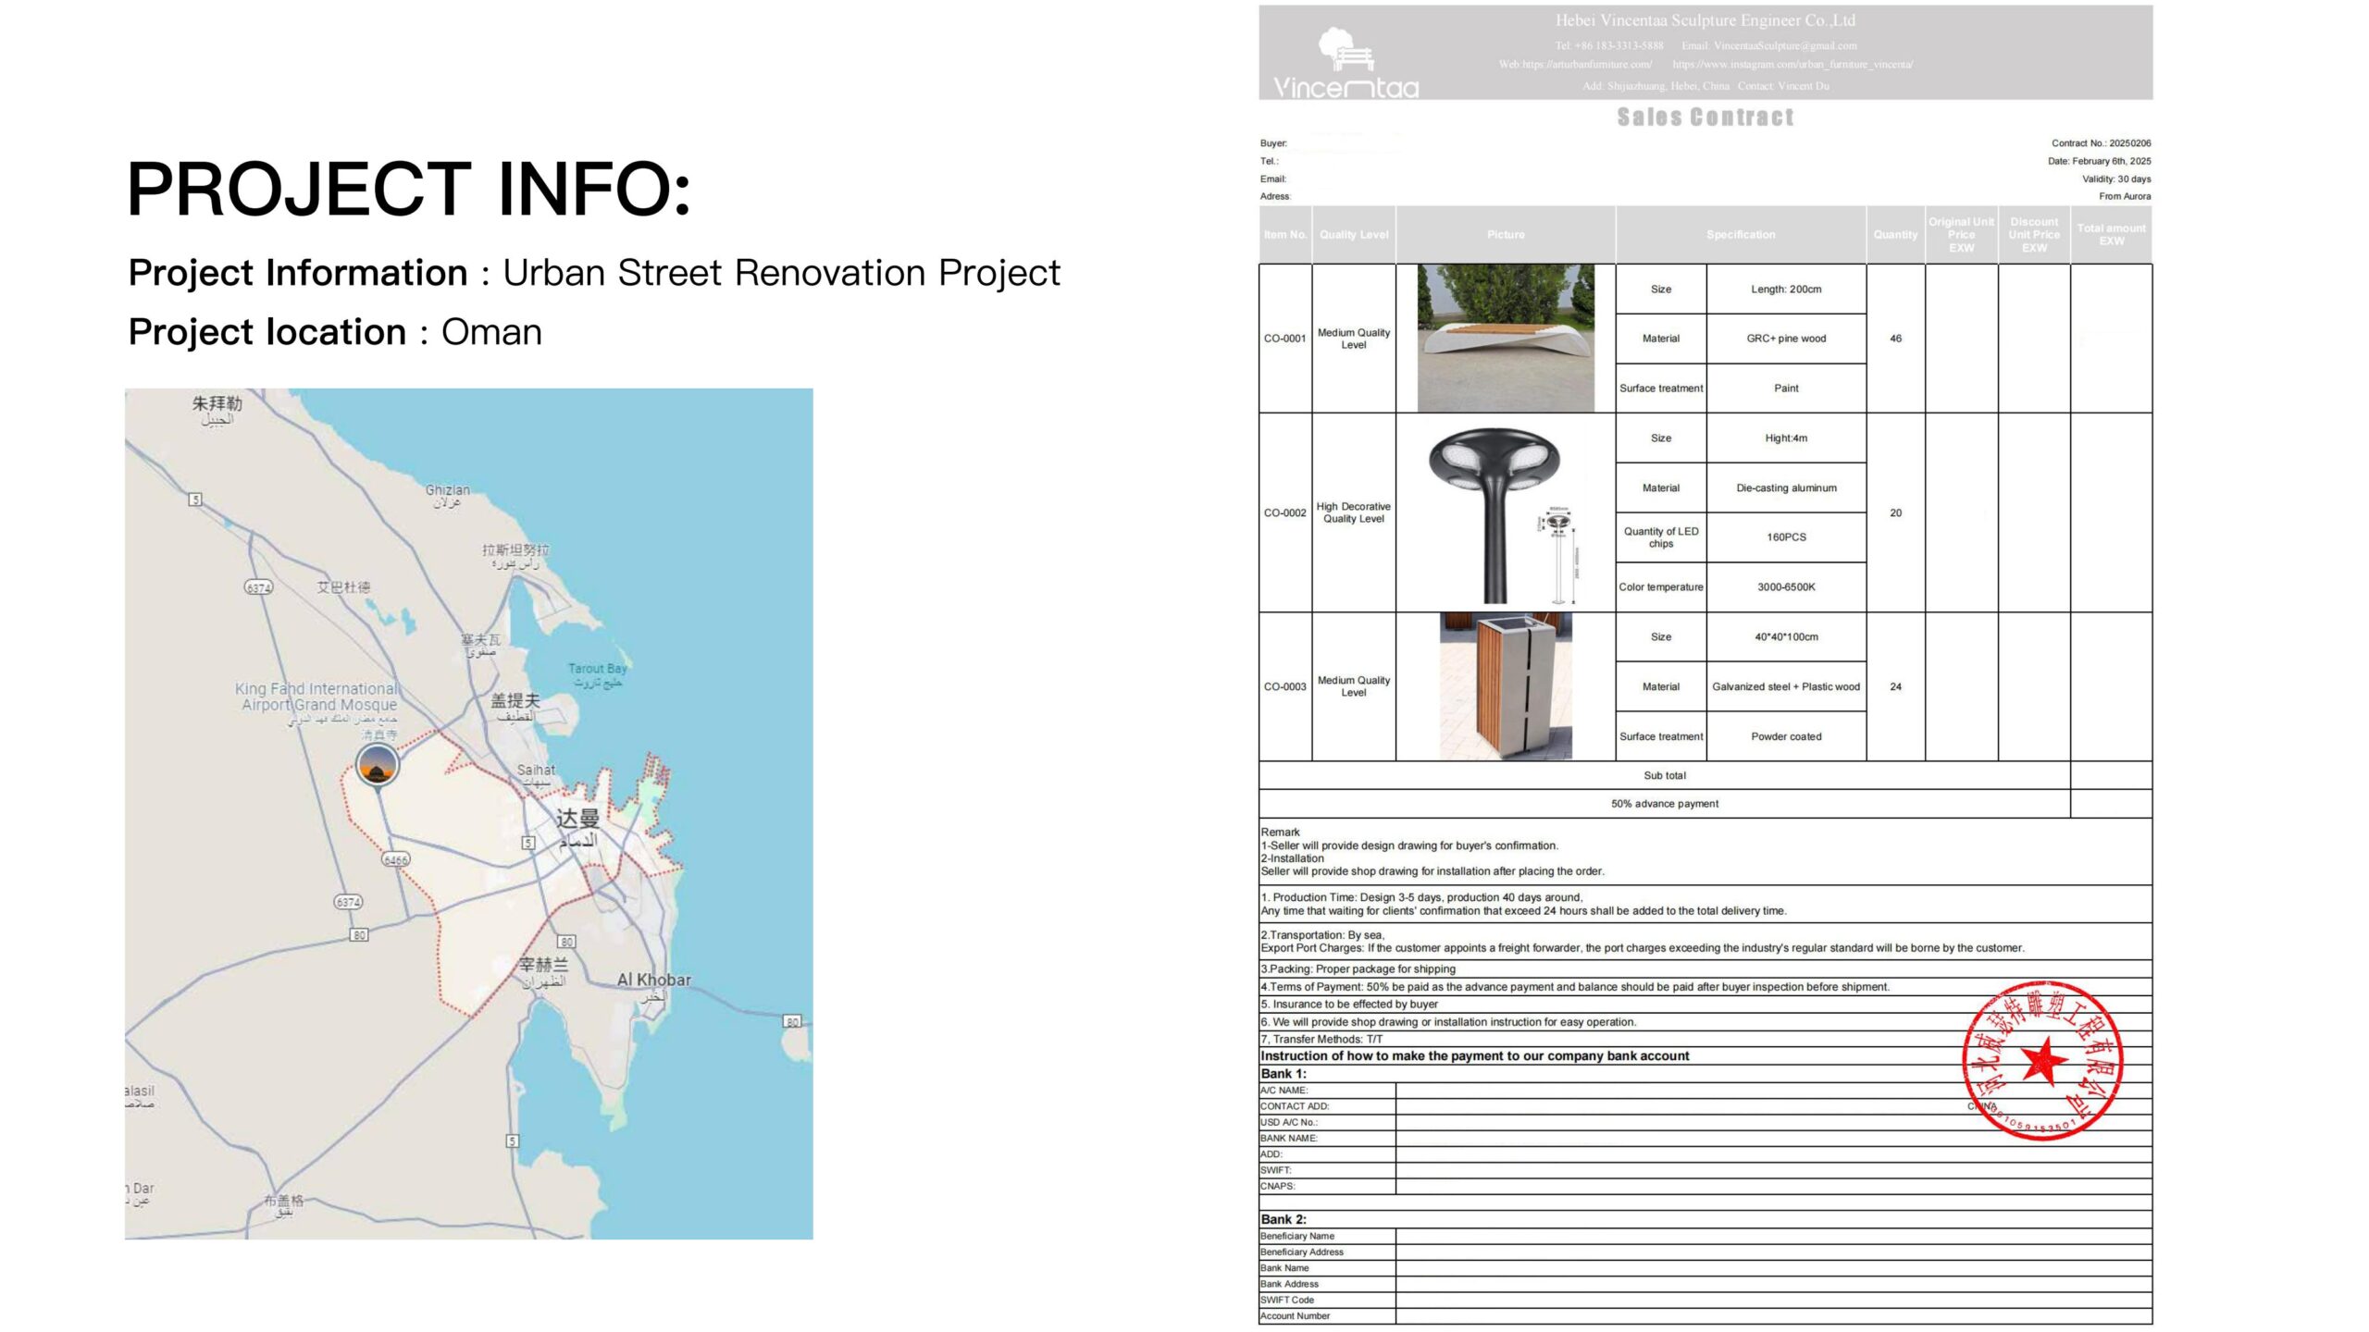2369x1332 pixels.
Task: Click the King Fahd Airport Mosque label
Action: point(316,697)
